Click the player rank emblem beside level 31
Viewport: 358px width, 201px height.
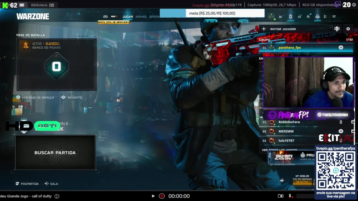pos(271,16)
